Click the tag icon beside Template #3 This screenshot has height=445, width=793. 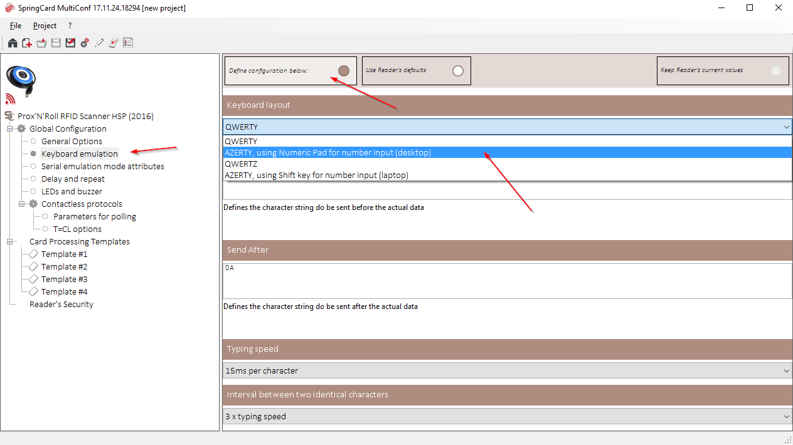tap(34, 279)
